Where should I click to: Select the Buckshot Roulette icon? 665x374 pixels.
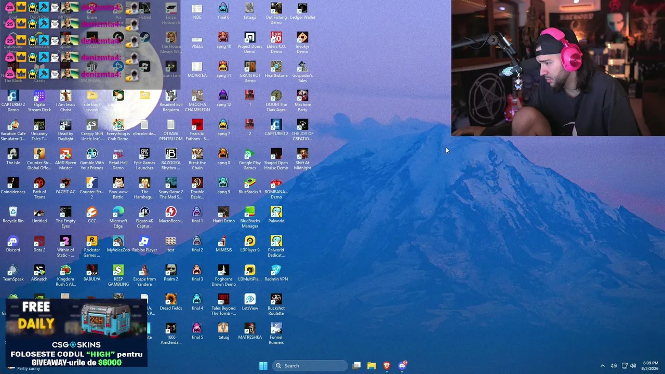(x=276, y=305)
